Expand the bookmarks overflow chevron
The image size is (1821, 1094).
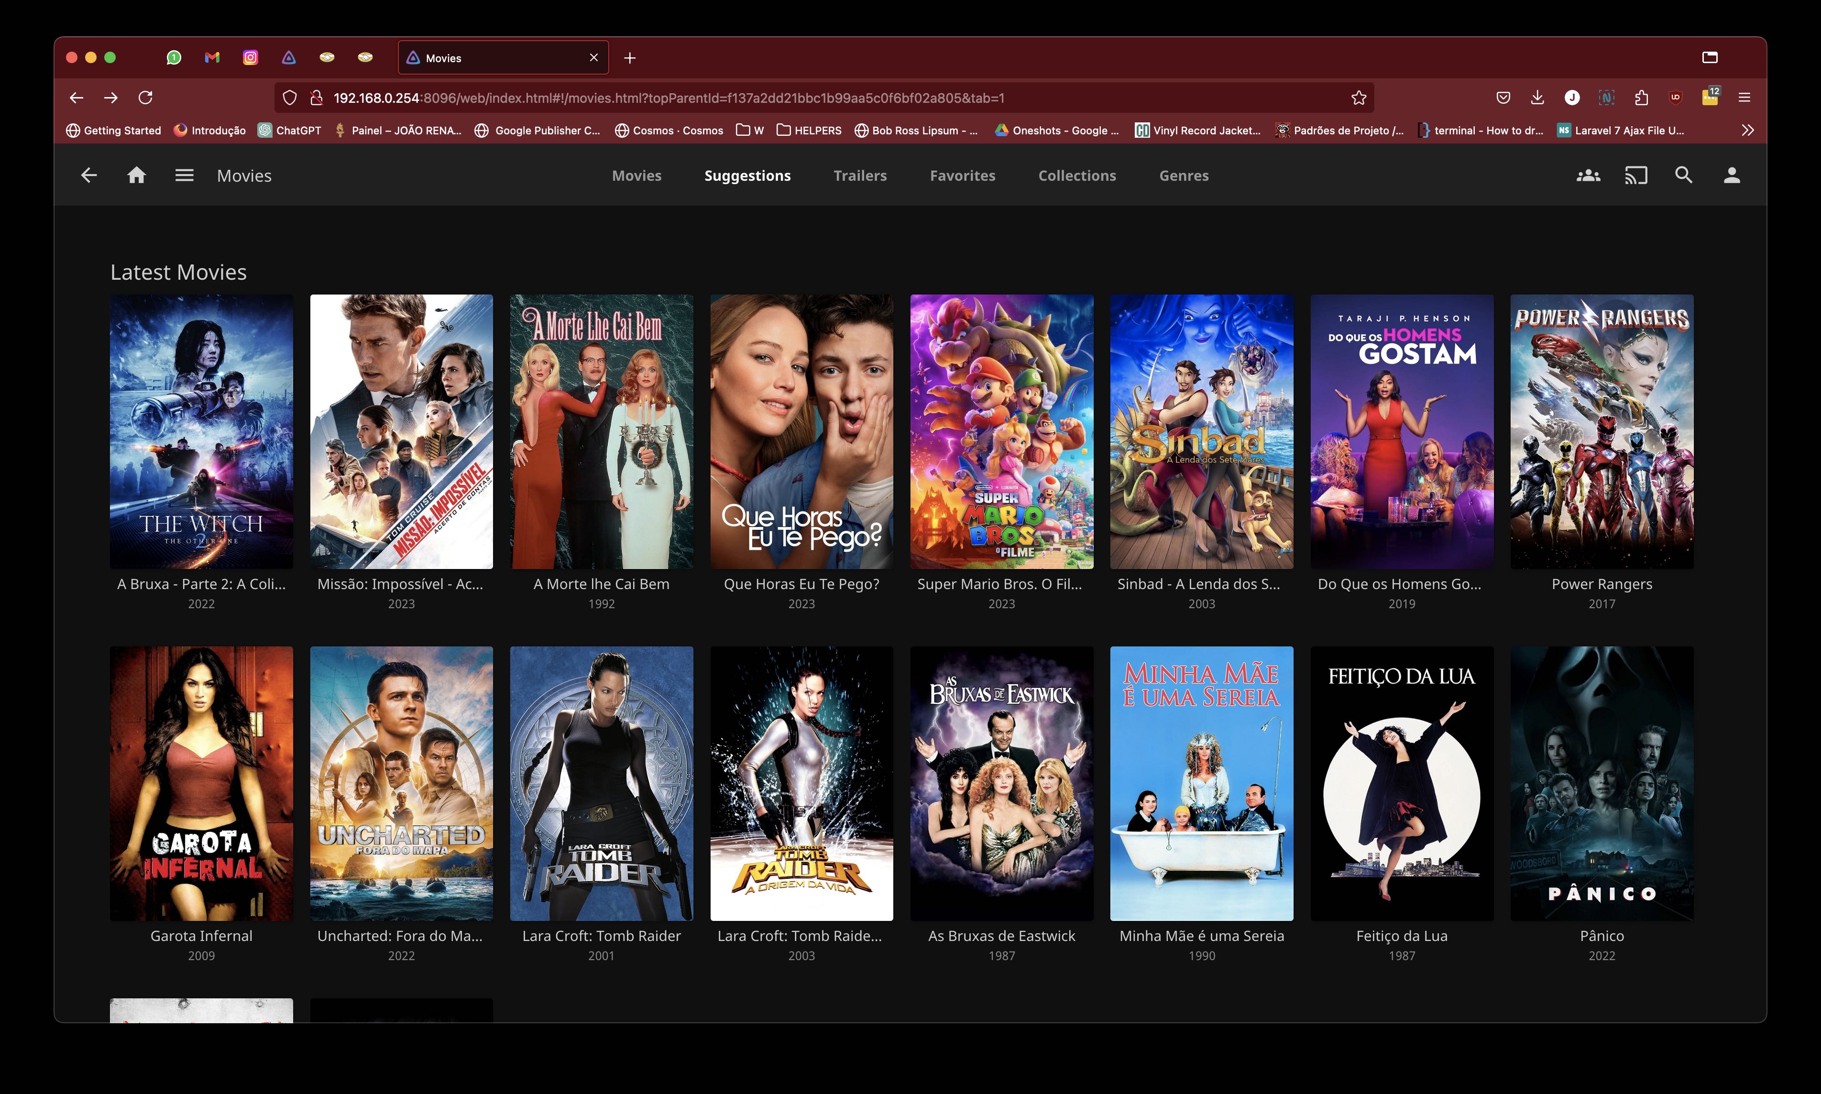point(1747,131)
